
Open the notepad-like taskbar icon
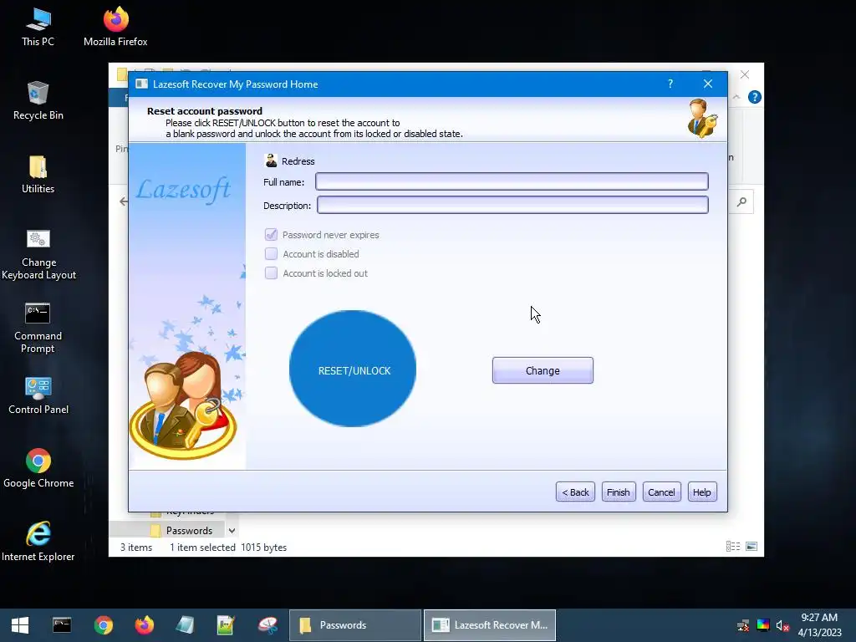point(185,625)
